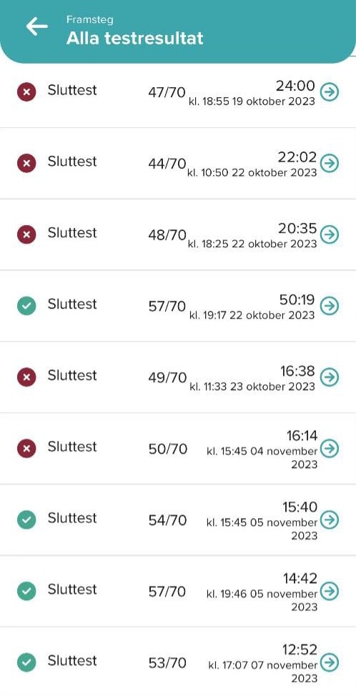The image size is (356, 696).
Task: Tap the Framsteg breadcrumb label
Action: pyautogui.click(x=89, y=19)
